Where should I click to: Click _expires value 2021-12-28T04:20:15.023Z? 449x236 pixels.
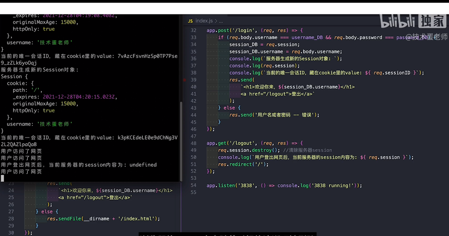pos(79,97)
